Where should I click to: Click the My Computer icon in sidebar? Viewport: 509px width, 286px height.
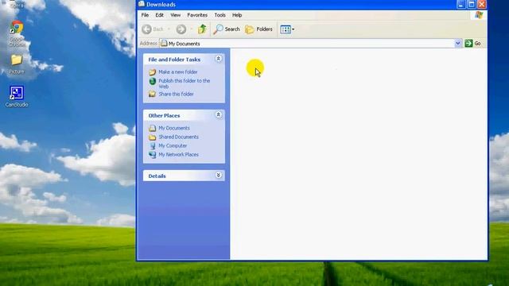click(x=152, y=146)
